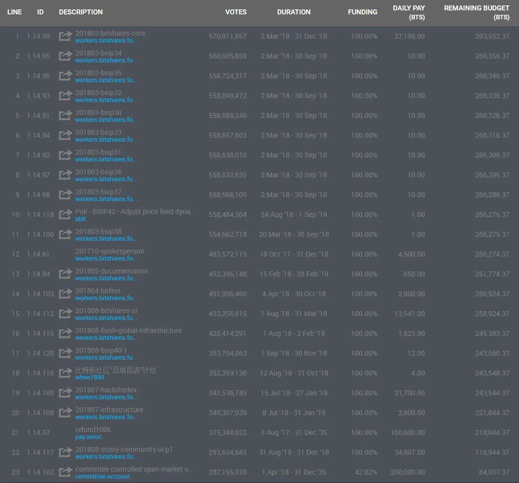Open external link icon for 201808-bitshares-ui
The image size is (519, 483).
pyautogui.click(x=65, y=314)
